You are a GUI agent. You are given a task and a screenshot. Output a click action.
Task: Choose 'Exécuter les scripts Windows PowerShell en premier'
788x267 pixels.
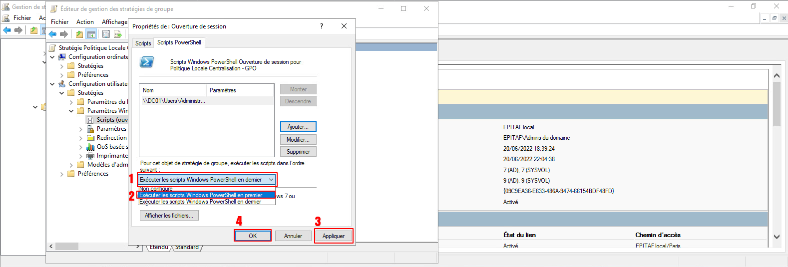[206, 195]
